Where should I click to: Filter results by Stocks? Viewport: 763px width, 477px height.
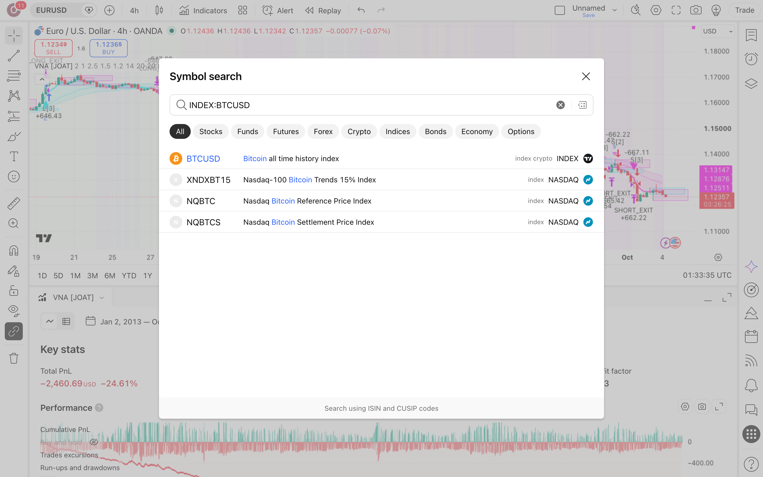click(x=211, y=131)
